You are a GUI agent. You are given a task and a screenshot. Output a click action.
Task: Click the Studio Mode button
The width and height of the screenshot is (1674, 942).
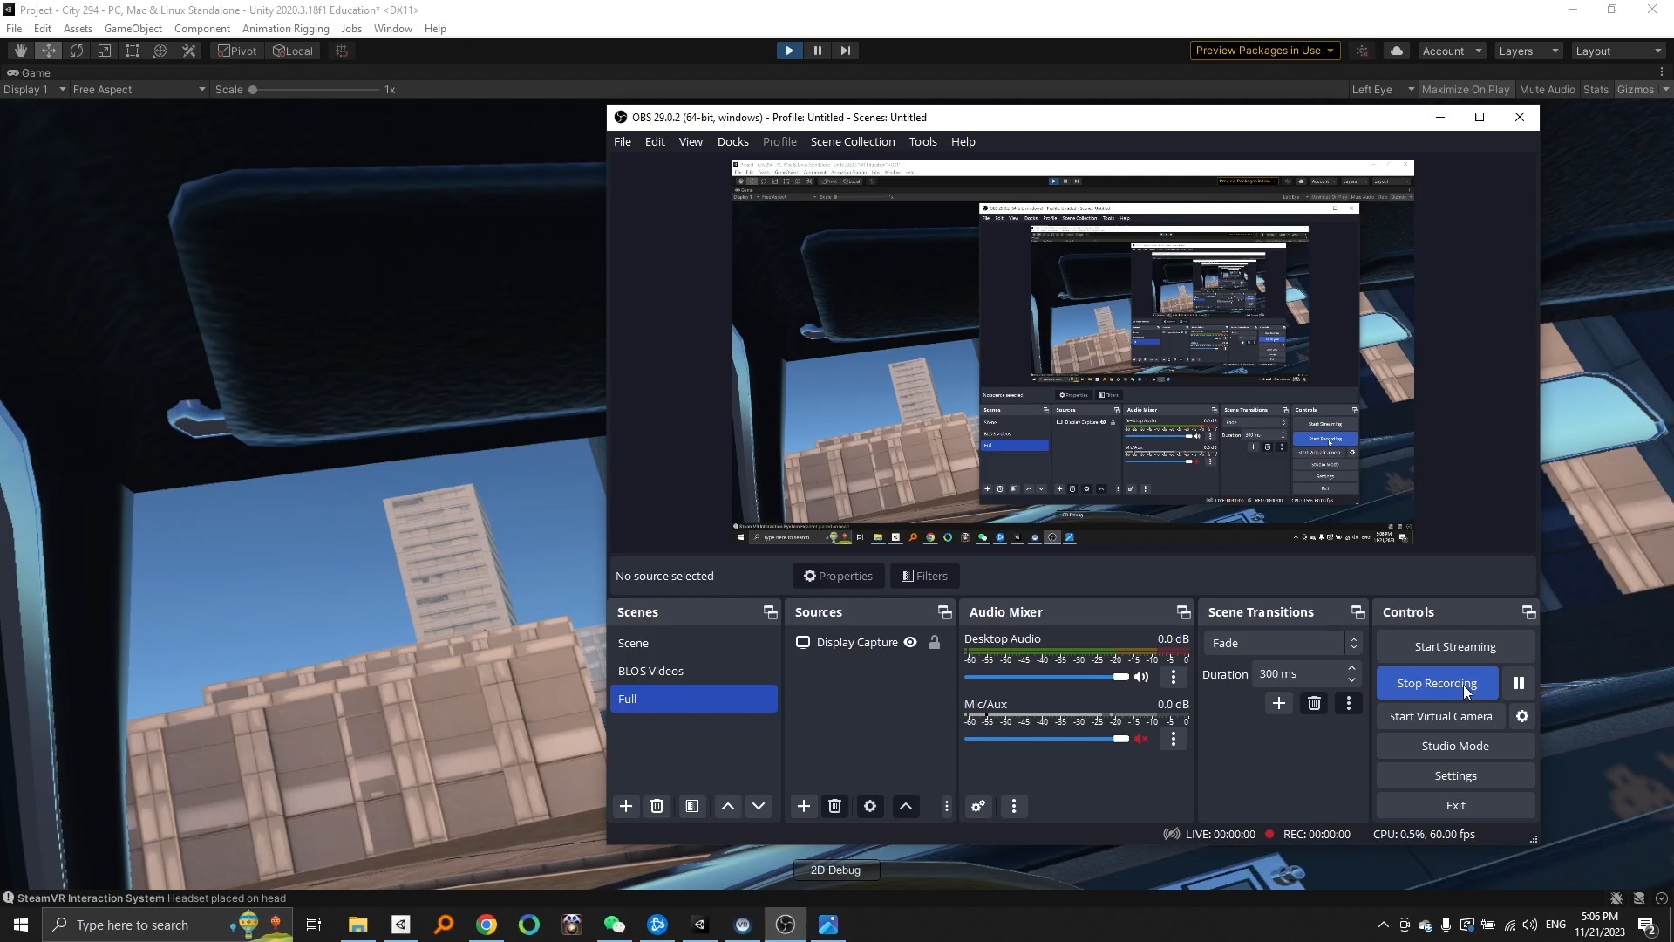(1454, 746)
